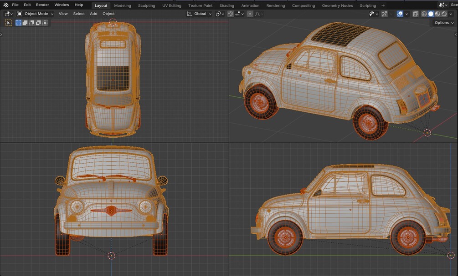
Task: Open the Add menu in viewport header
Action: (x=93, y=14)
